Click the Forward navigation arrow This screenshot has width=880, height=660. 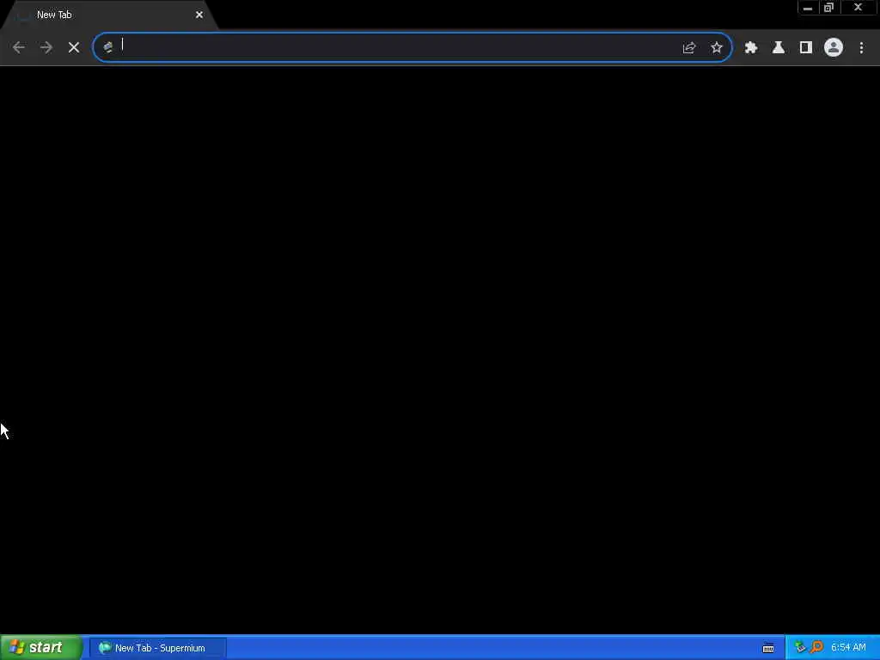(46, 48)
